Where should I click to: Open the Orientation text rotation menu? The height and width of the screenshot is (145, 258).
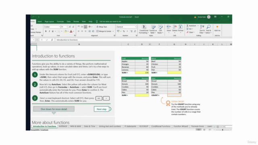[x=90, y=27]
